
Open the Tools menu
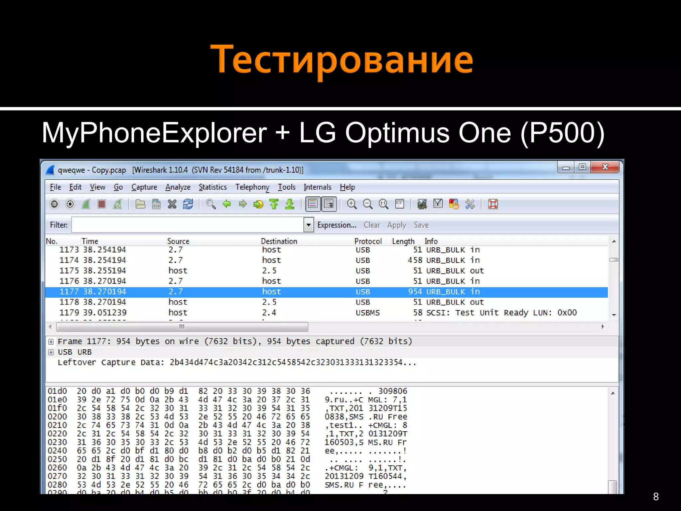coord(287,187)
